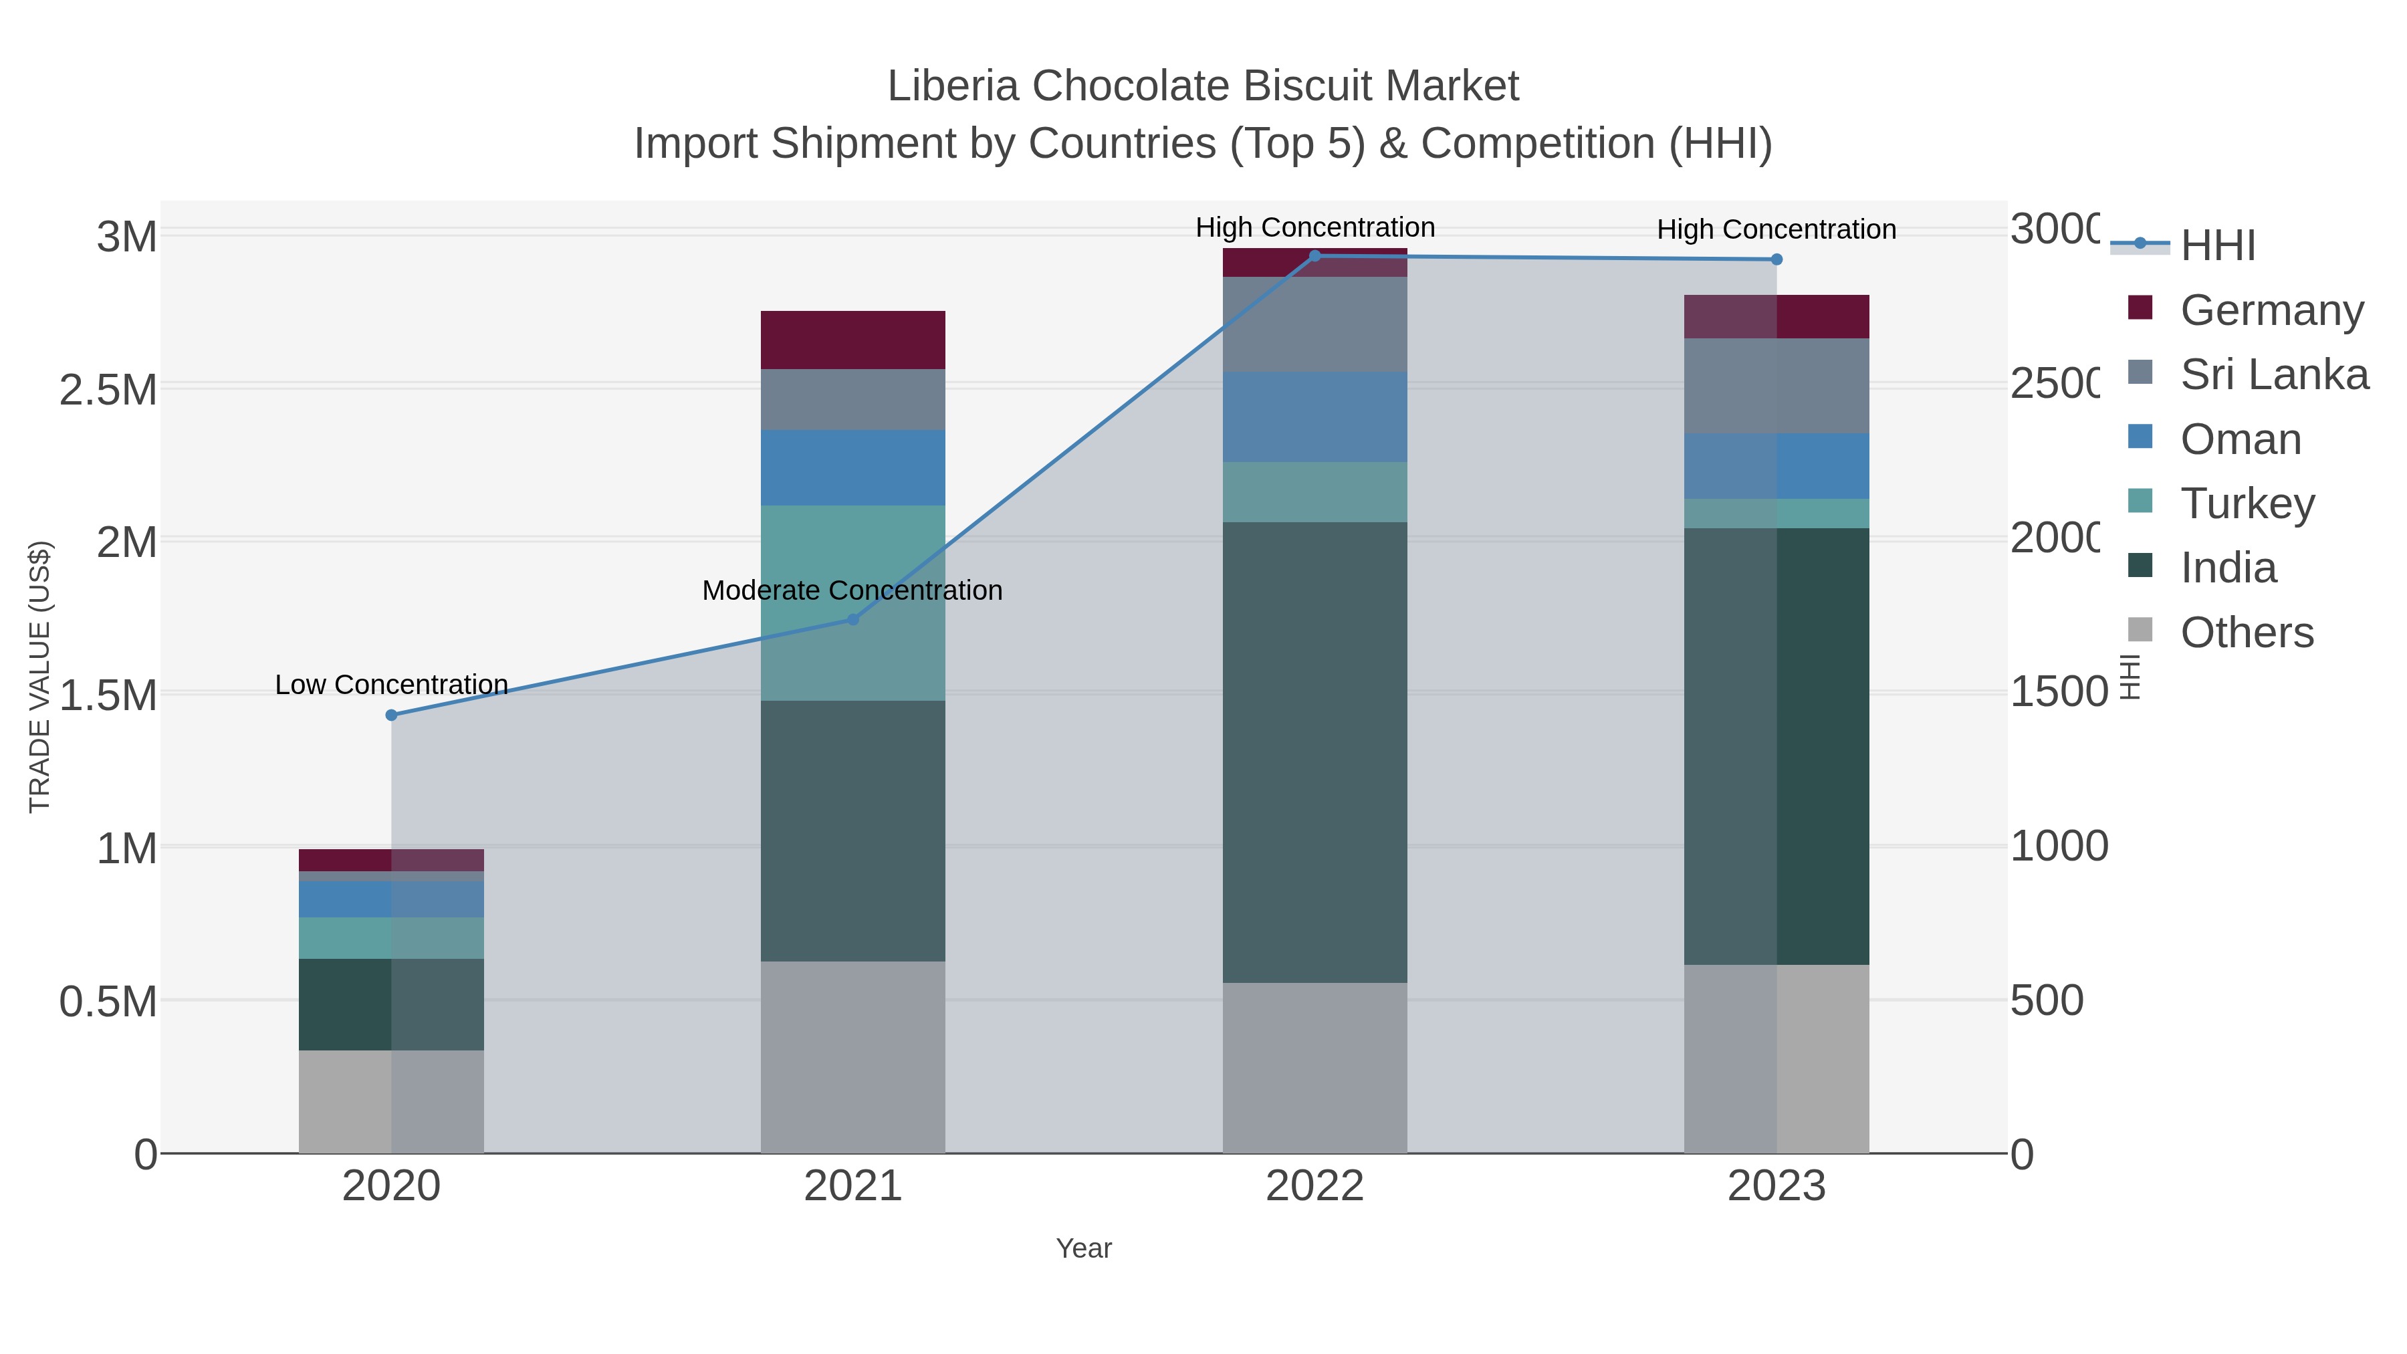Screen dimensions: 2407x1354
Task: Click the Oman segment of the 2022 bar
Action: click(1314, 417)
